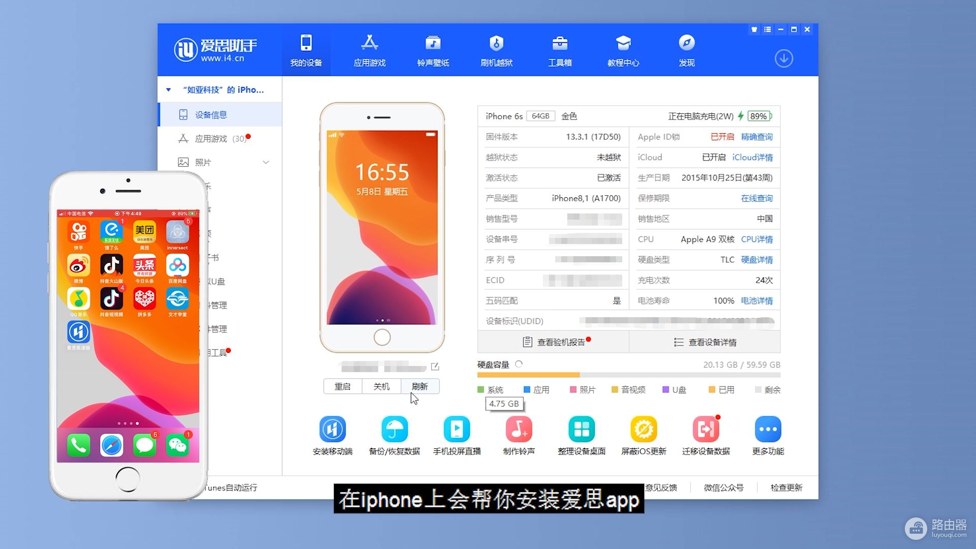
Task: Select 应用游戏 (30) in the sidebar
Action: pos(220,138)
